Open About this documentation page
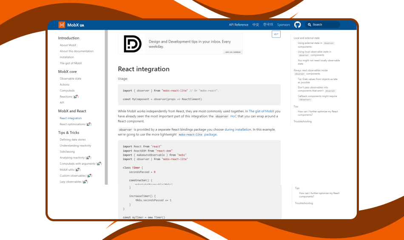404x240 pixels. [77, 51]
